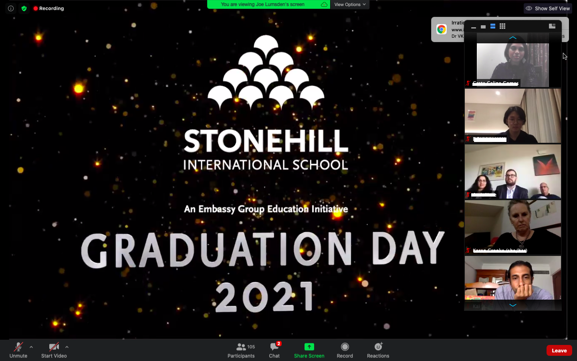The width and height of the screenshot is (577, 361).
Task: Click the Share Screen button
Action: tap(309, 350)
